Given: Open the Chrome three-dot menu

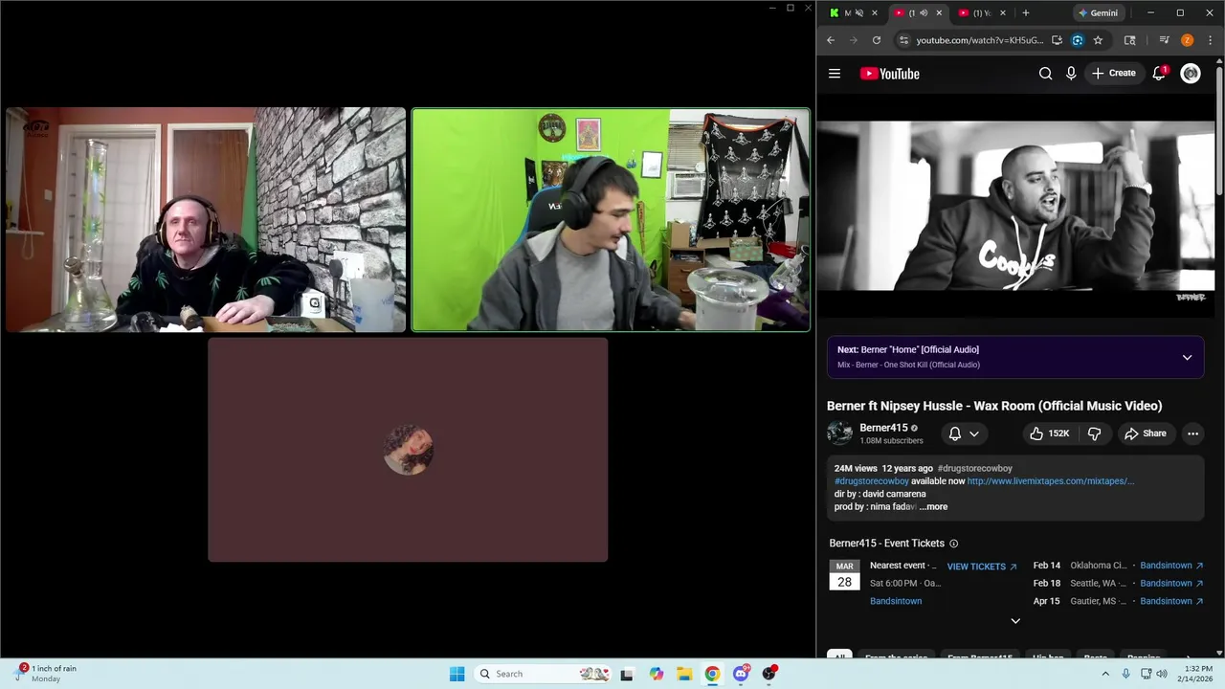Looking at the screenshot, I should 1211,40.
